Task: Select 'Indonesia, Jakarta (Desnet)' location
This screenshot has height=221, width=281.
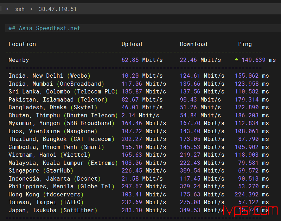Action: [55, 178]
